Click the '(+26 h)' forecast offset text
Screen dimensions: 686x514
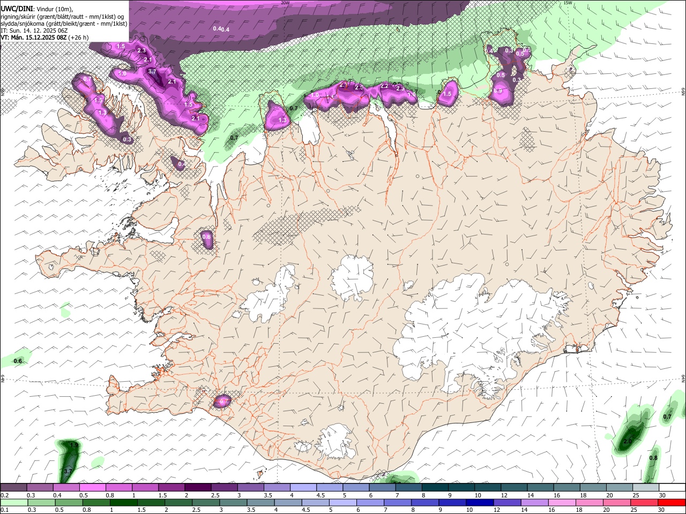pos(78,37)
